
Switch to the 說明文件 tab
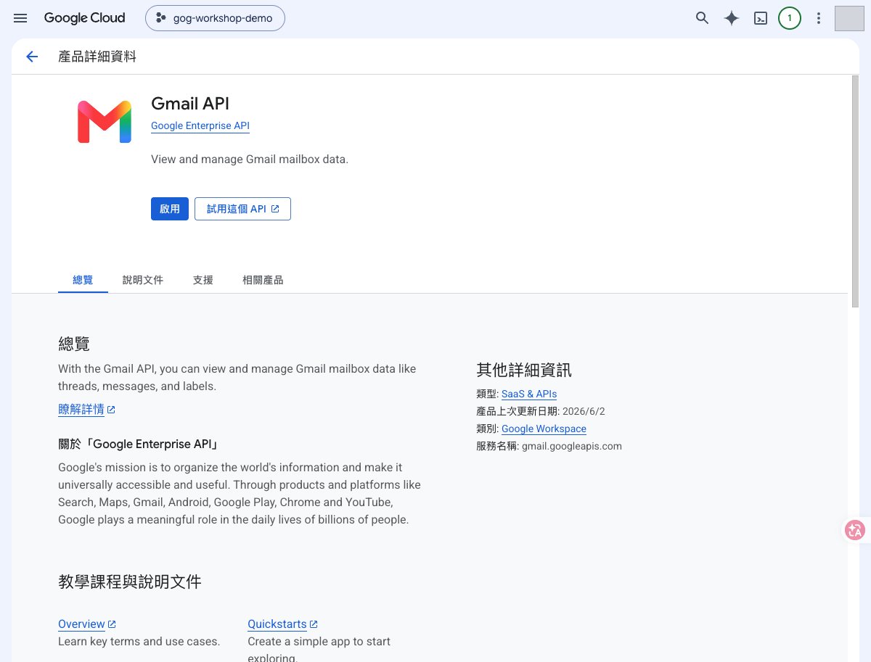(143, 280)
